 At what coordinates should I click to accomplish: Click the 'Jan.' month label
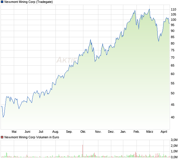[123, 132]
